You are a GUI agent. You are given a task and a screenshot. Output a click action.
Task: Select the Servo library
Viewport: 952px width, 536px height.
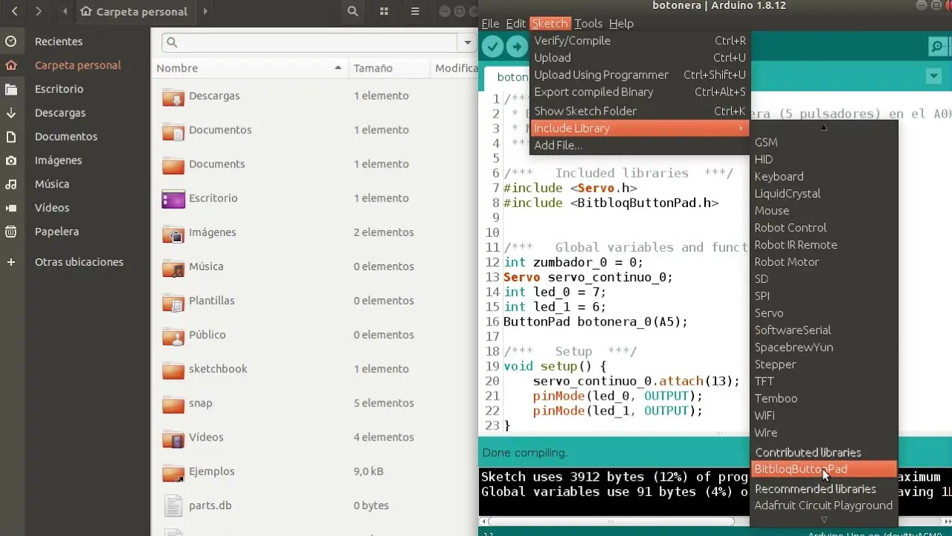(768, 313)
